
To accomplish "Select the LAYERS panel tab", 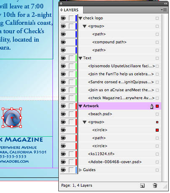I will 71,10.
